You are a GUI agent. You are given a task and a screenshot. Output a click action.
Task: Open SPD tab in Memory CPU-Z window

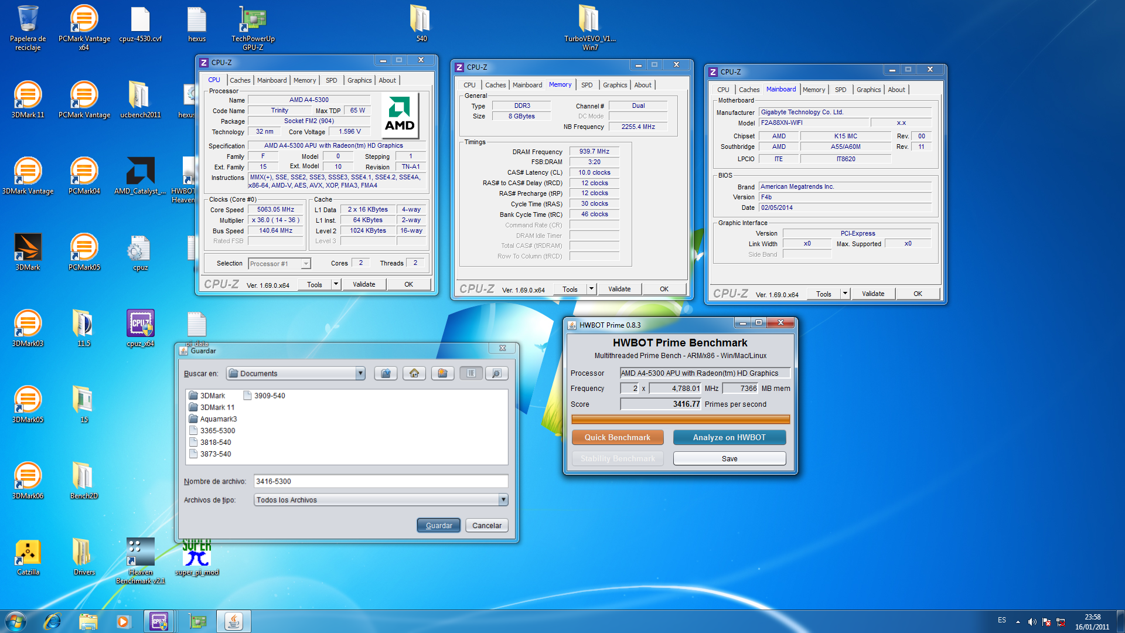coord(587,85)
